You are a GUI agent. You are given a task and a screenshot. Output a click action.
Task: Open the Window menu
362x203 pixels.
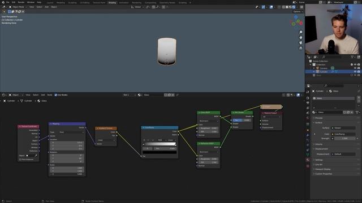click(x=31, y=2)
